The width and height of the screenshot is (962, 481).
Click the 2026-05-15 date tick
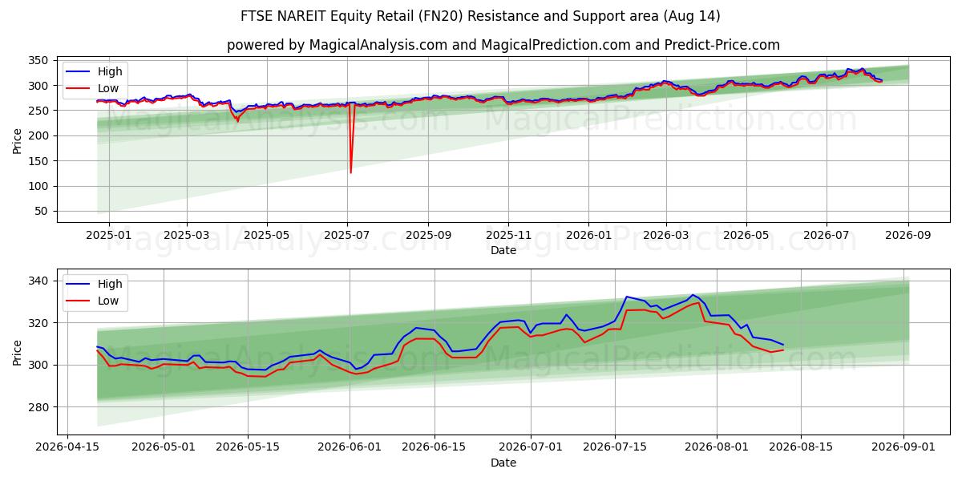248,448
